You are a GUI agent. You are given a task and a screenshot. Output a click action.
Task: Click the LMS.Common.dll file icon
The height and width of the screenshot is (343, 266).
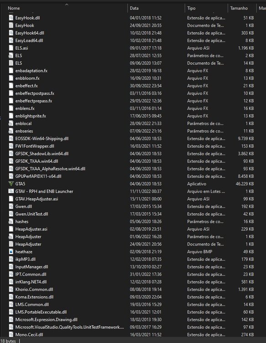[11, 305]
